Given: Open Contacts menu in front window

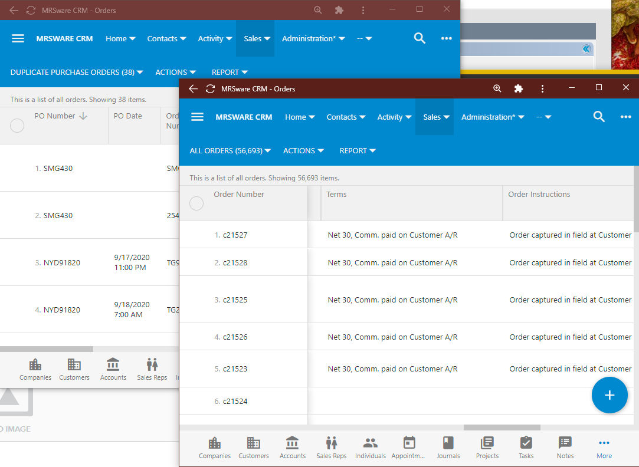Looking at the screenshot, I should coord(346,117).
